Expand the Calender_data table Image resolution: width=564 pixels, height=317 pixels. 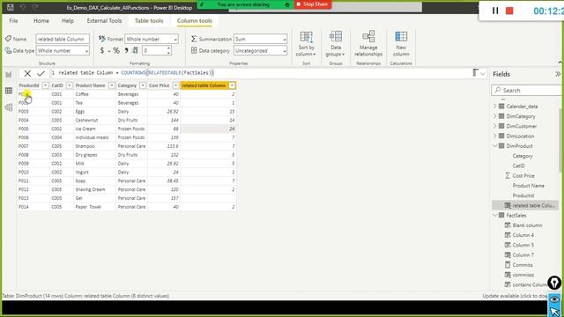tap(495, 107)
